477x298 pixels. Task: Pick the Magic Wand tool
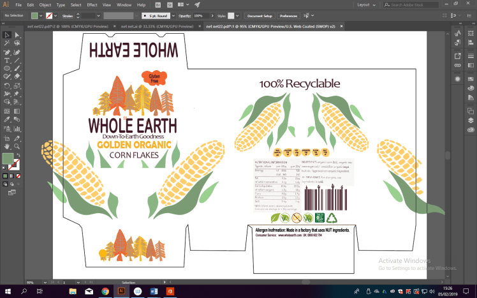6,43
